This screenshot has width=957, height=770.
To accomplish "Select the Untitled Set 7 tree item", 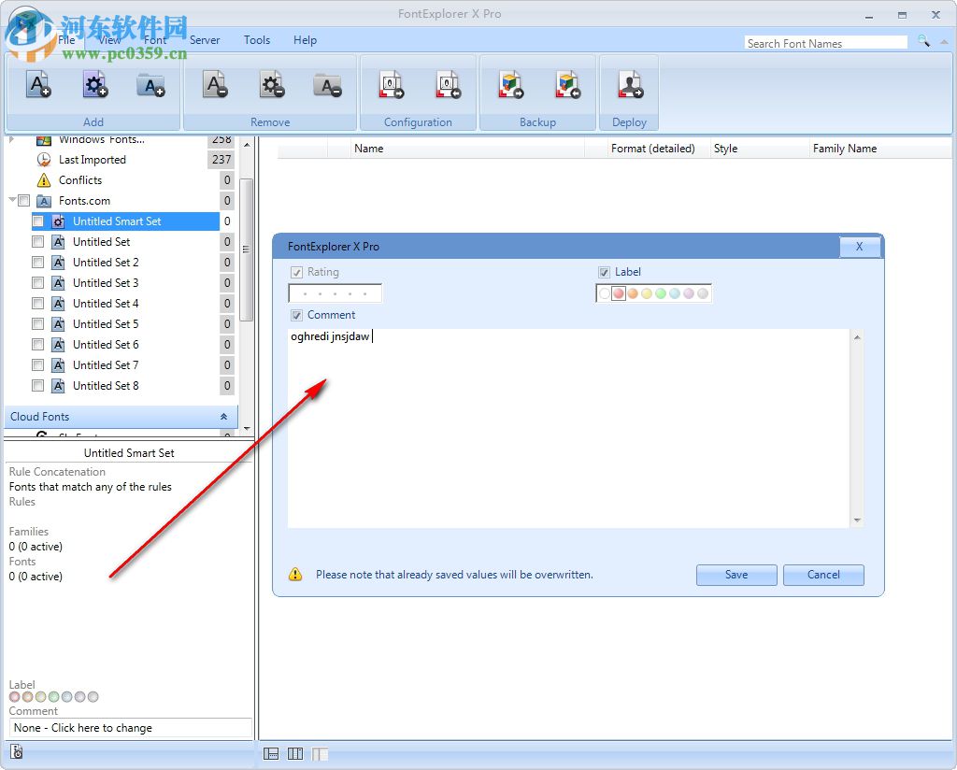I will point(106,364).
